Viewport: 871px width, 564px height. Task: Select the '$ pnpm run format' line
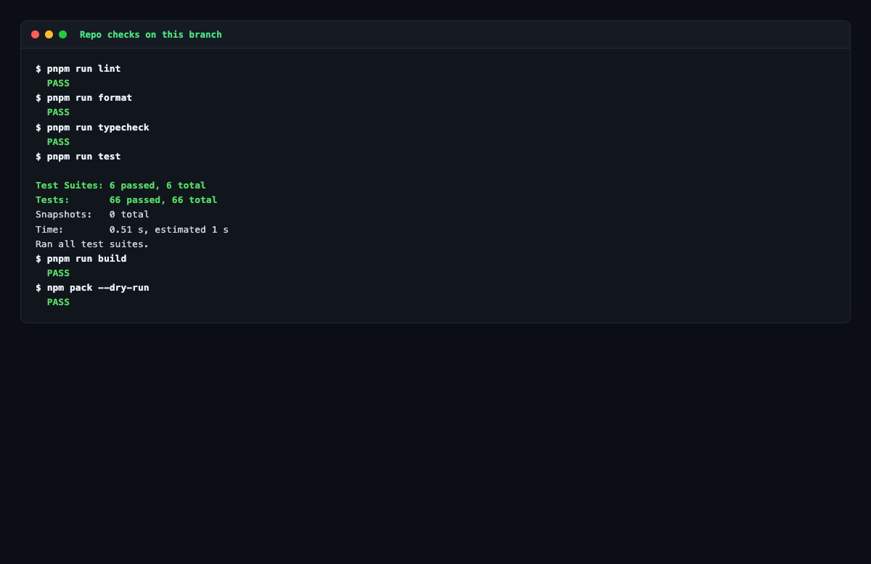(x=84, y=98)
